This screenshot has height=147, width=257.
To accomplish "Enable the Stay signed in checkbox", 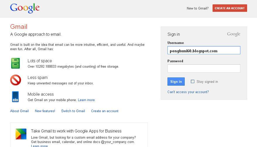I will click(x=193, y=82).
